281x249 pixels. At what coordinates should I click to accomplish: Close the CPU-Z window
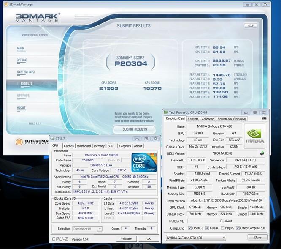[155, 139]
